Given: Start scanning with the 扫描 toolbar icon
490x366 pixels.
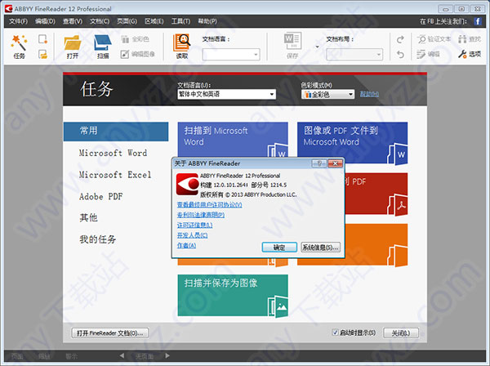Looking at the screenshot, I should pos(103,47).
